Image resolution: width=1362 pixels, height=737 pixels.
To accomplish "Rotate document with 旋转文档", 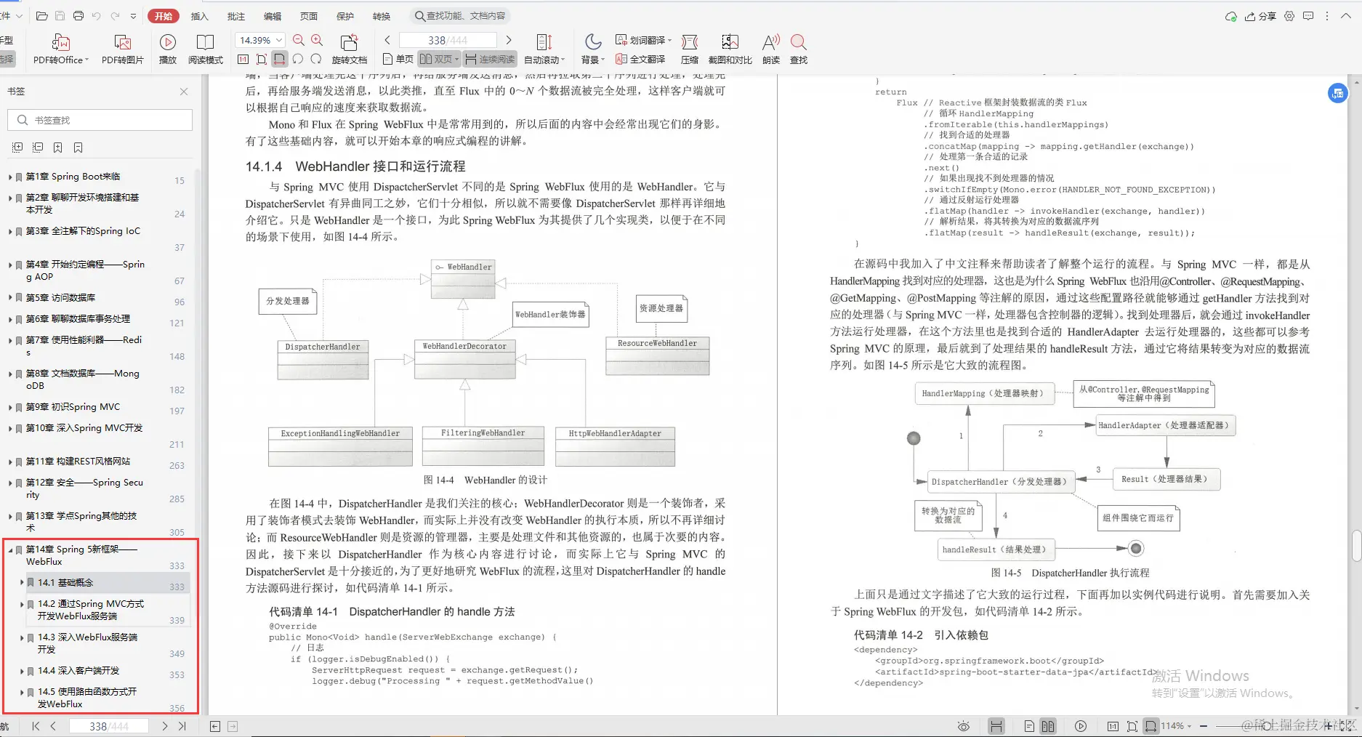I will (x=350, y=49).
